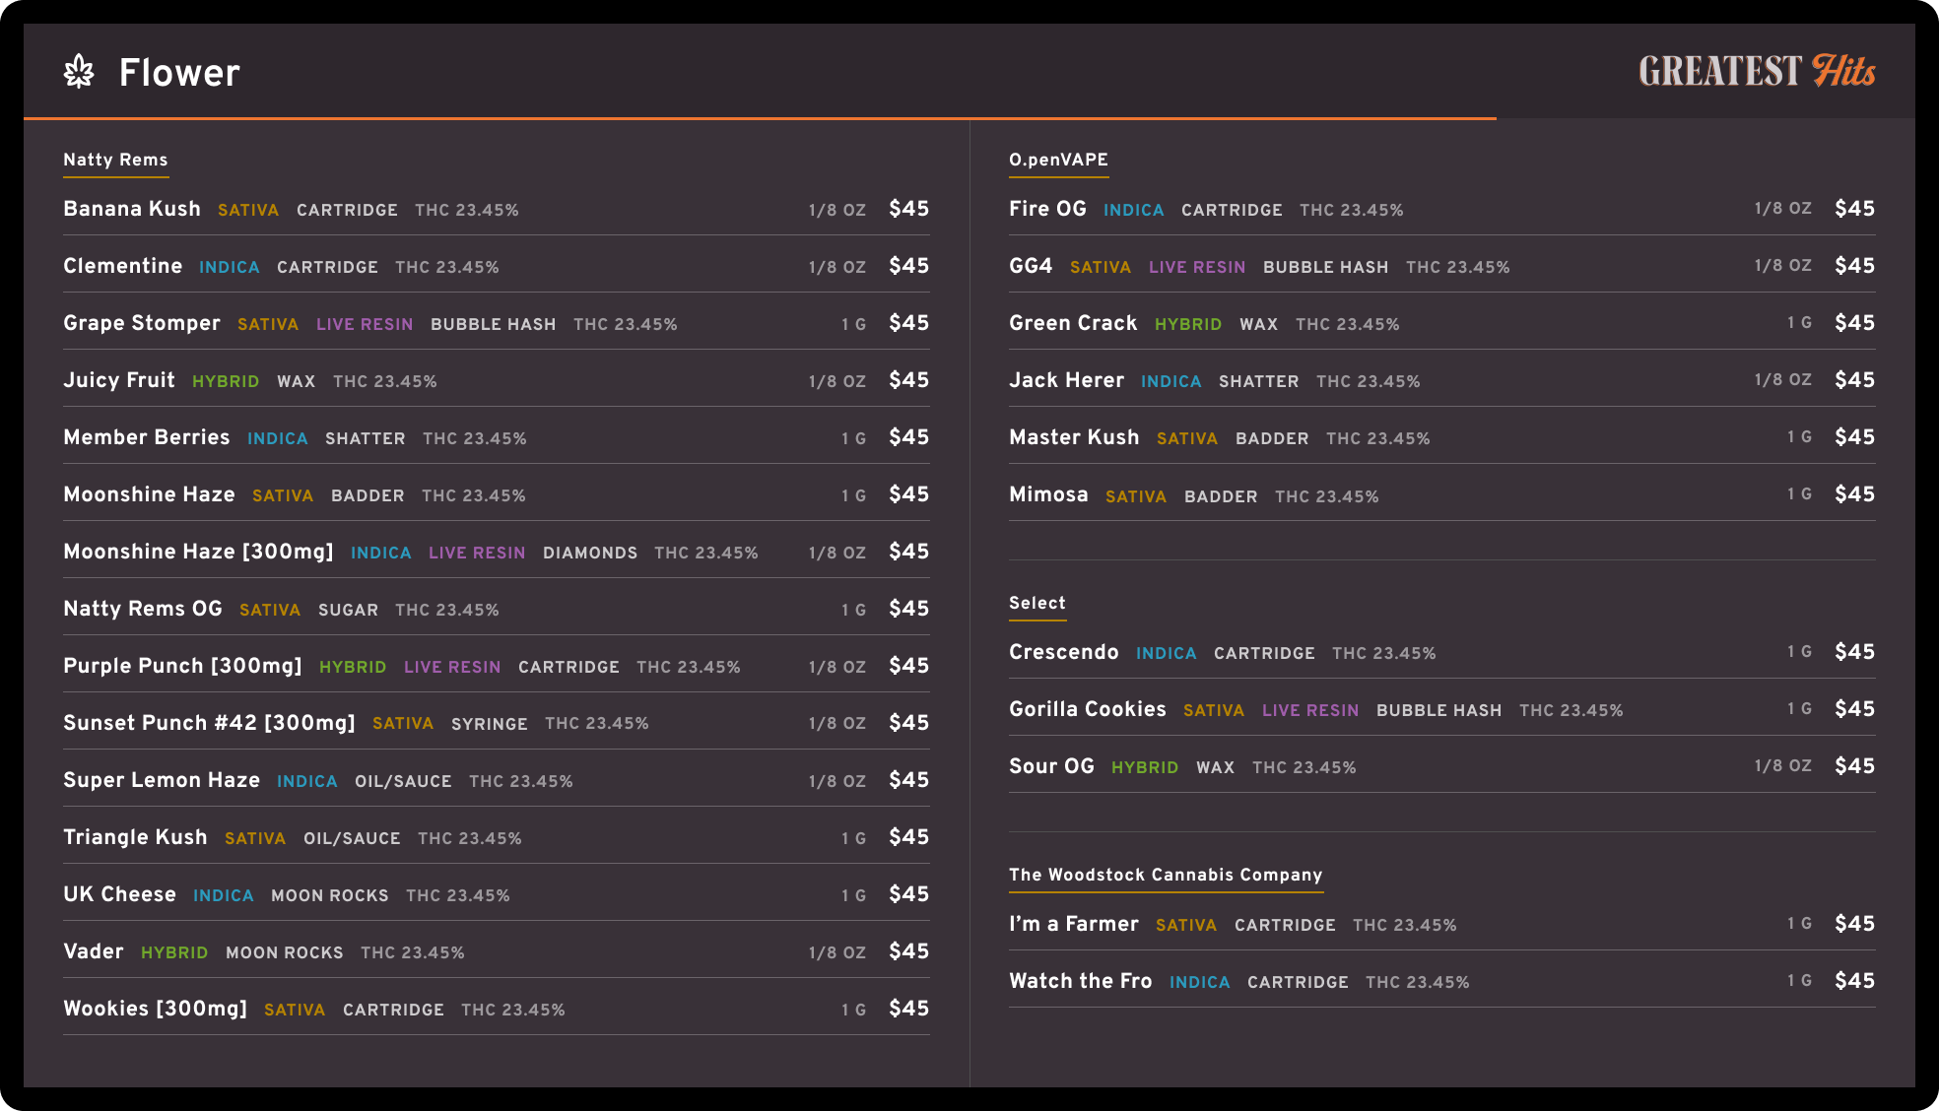Viewport: 1939px width, 1111px height.
Task: Toggle the HYBRID label on Sour OG
Action: pos(1144,767)
